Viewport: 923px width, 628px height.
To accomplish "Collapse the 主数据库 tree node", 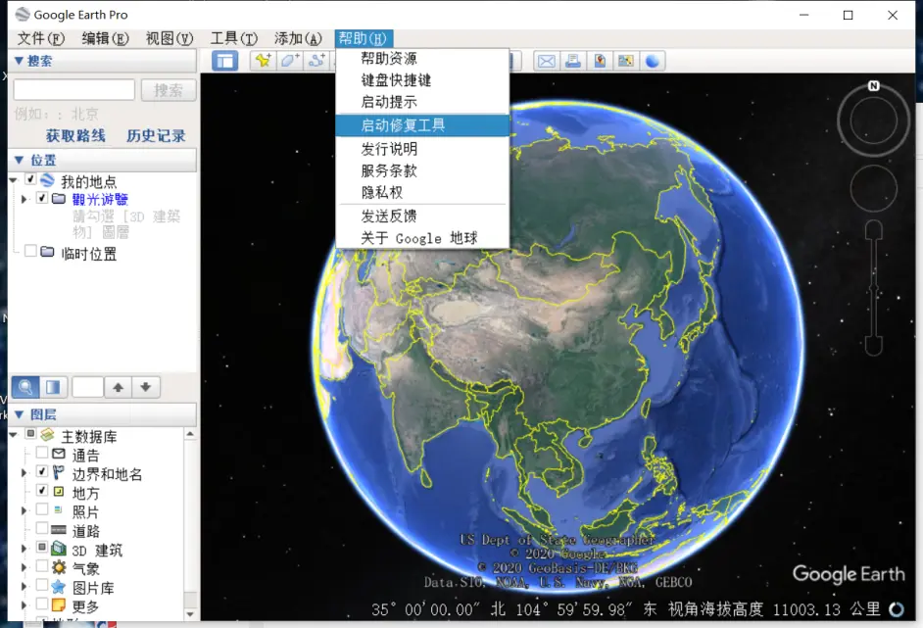I will (13, 435).
